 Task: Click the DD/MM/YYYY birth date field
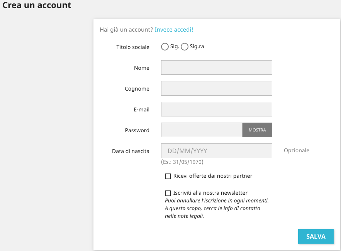click(x=216, y=151)
